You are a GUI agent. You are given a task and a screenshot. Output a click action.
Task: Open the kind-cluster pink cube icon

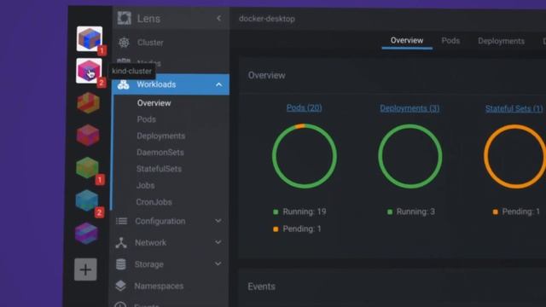click(89, 71)
